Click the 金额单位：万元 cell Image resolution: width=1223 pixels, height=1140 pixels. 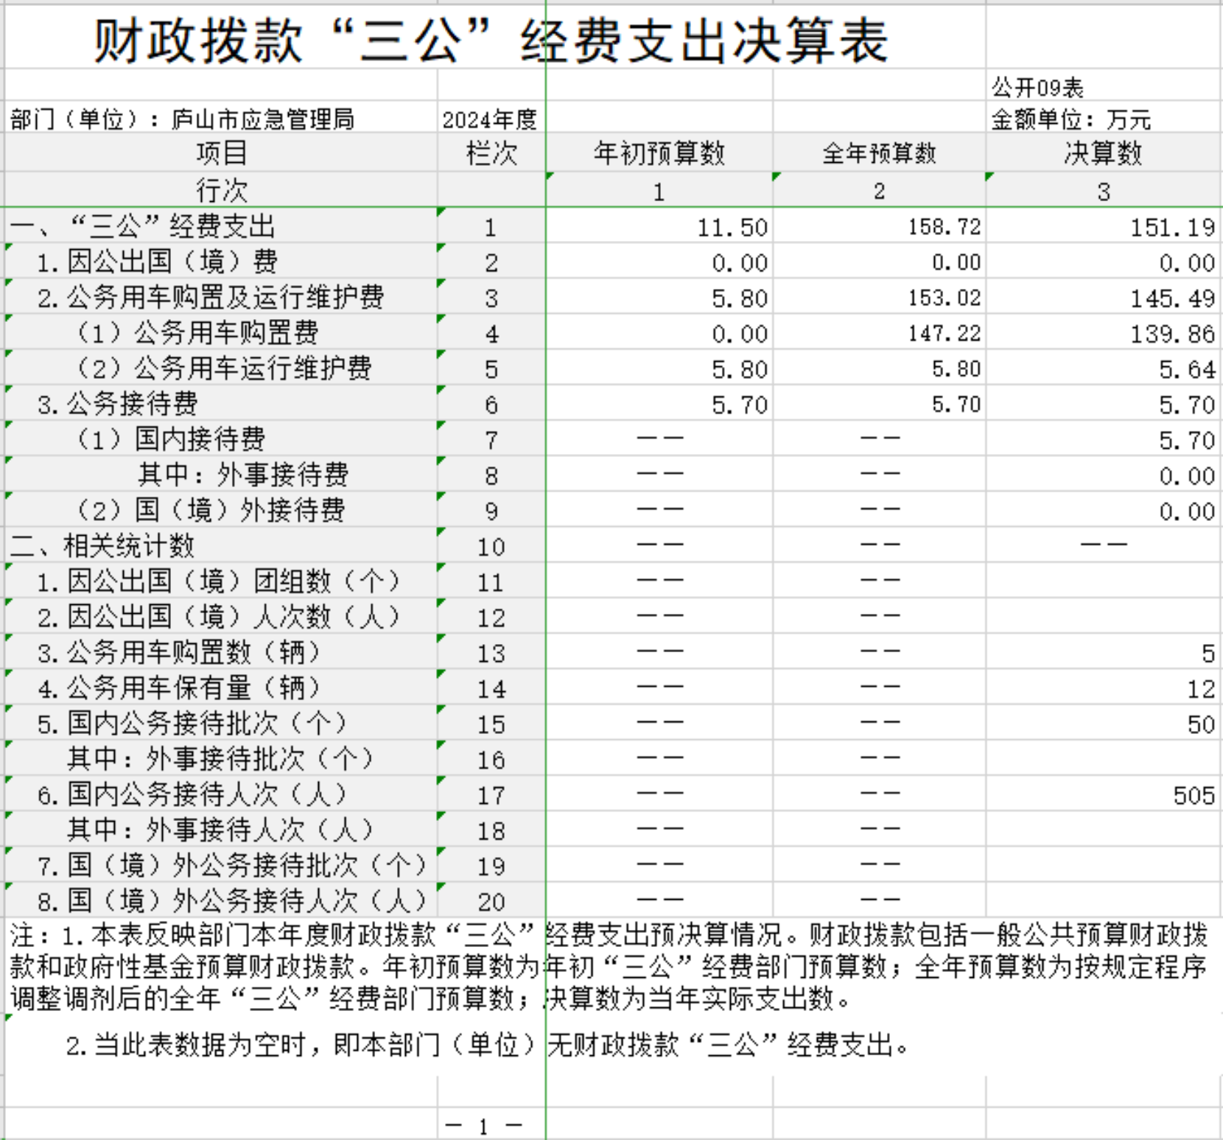pos(1070,119)
